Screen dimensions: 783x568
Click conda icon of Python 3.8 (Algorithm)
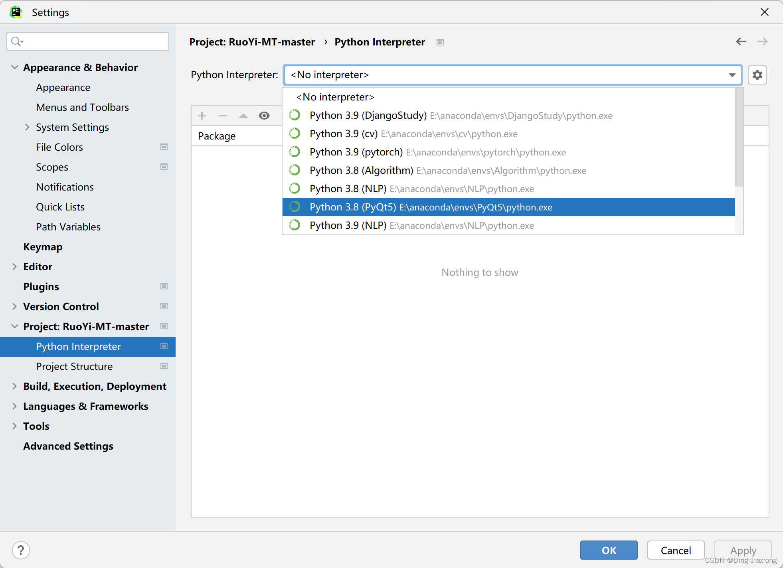[x=295, y=170]
